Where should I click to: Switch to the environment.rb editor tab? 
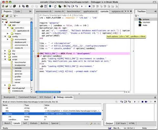pyautogui.click(x=44, y=11)
